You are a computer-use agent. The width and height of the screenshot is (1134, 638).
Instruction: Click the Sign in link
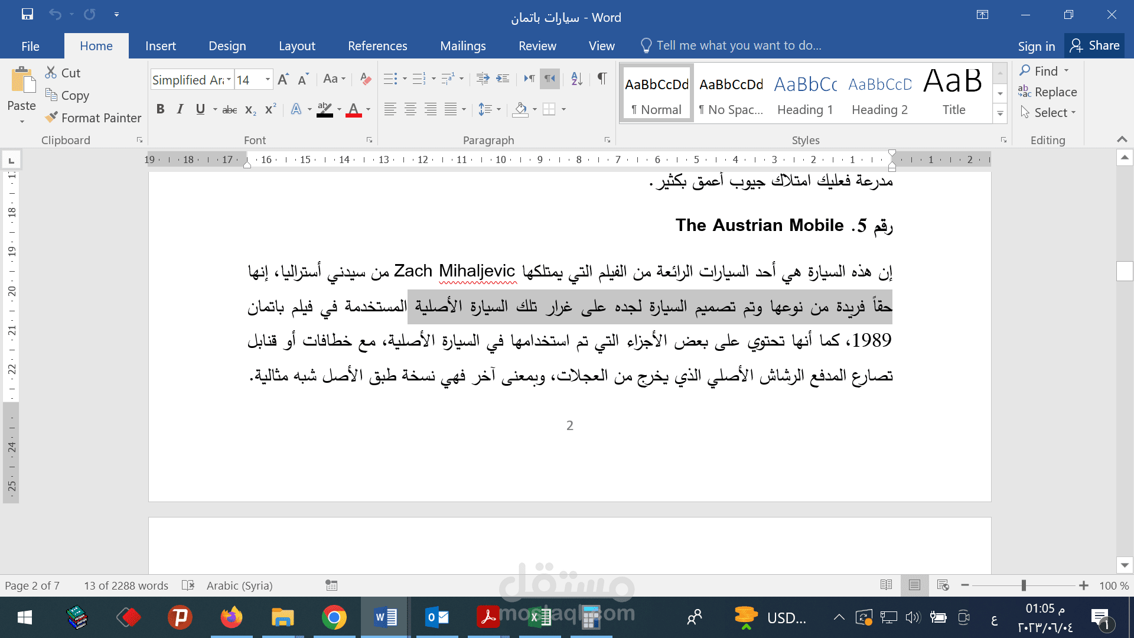click(1036, 46)
